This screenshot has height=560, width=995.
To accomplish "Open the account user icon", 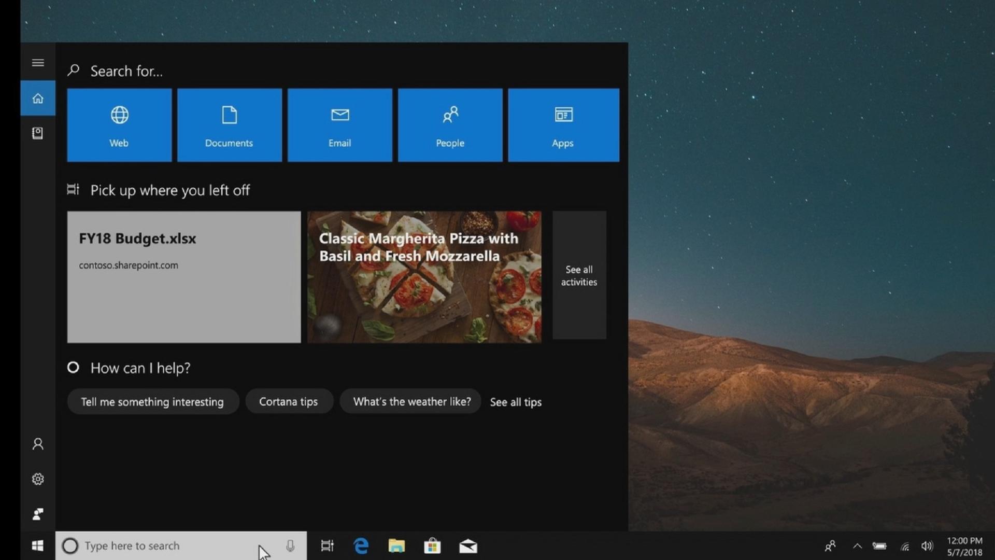I will pos(38,444).
